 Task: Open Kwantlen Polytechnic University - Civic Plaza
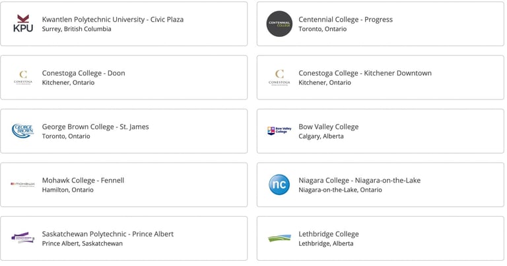point(112,19)
